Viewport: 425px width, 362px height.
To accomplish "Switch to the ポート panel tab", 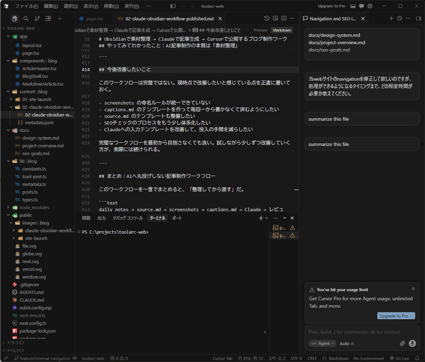I will 177,218.
